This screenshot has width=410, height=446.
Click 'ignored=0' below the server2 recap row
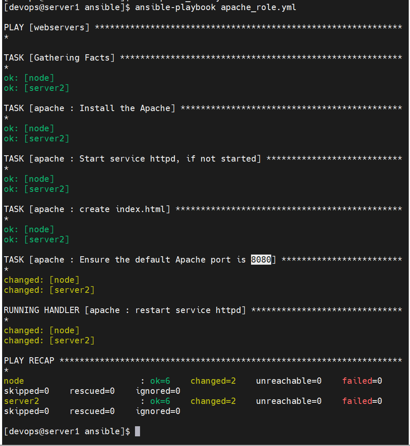click(x=158, y=411)
